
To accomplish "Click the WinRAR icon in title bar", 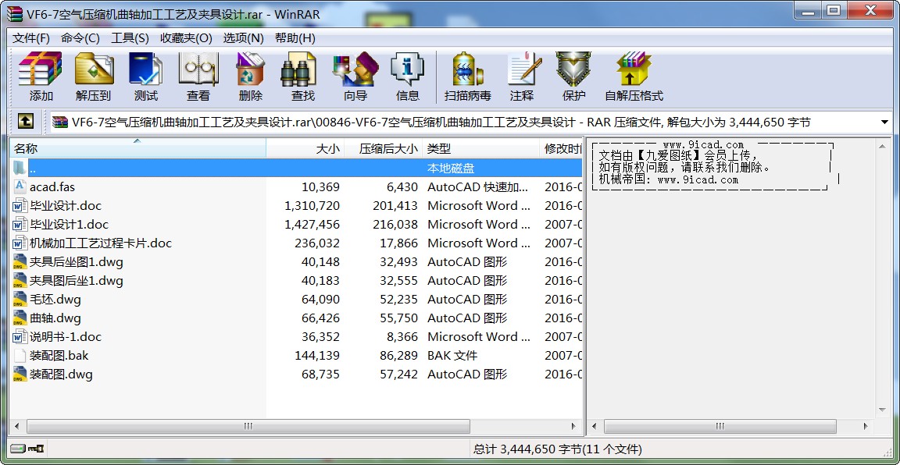I will pyautogui.click(x=15, y=14).
